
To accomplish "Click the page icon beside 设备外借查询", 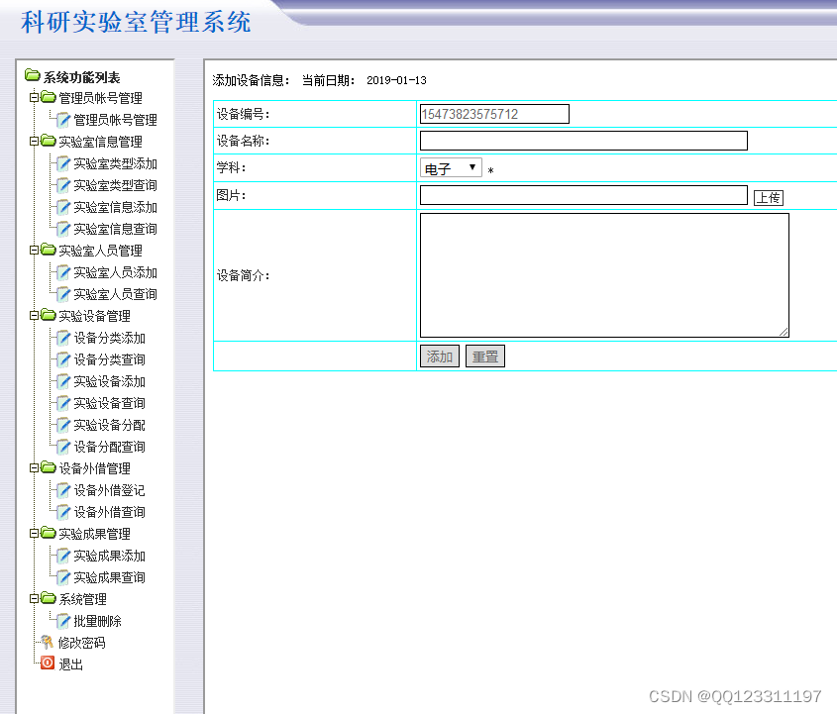I will click(63, 512).
